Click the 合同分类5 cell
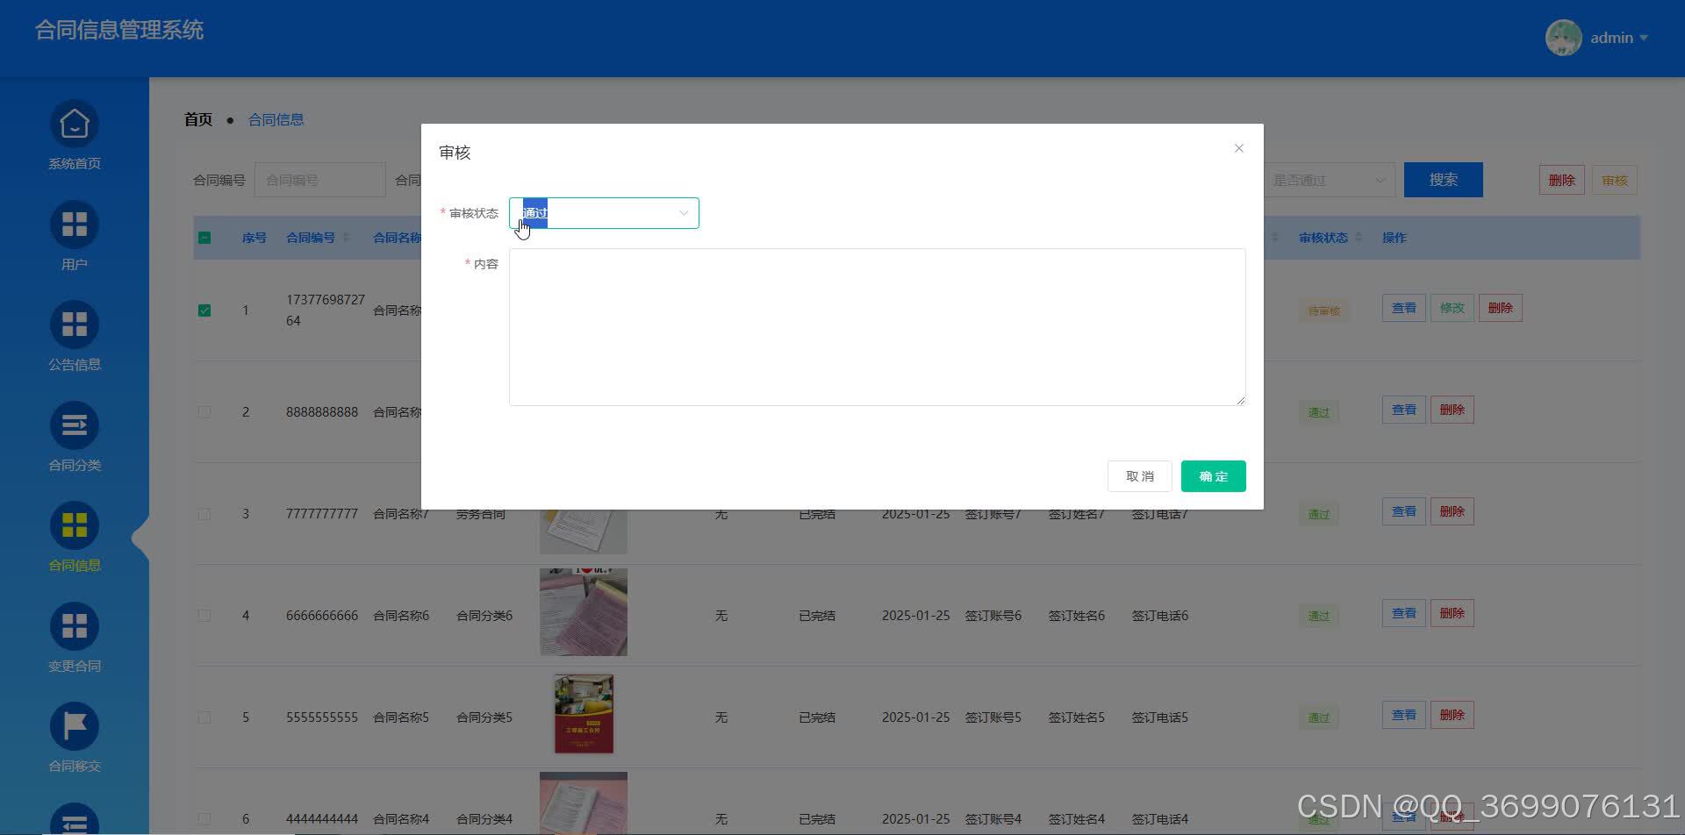Screen dimensions: 1685x835 coord(484,717)
